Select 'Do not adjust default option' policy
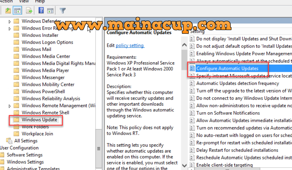 click(244, 46)
